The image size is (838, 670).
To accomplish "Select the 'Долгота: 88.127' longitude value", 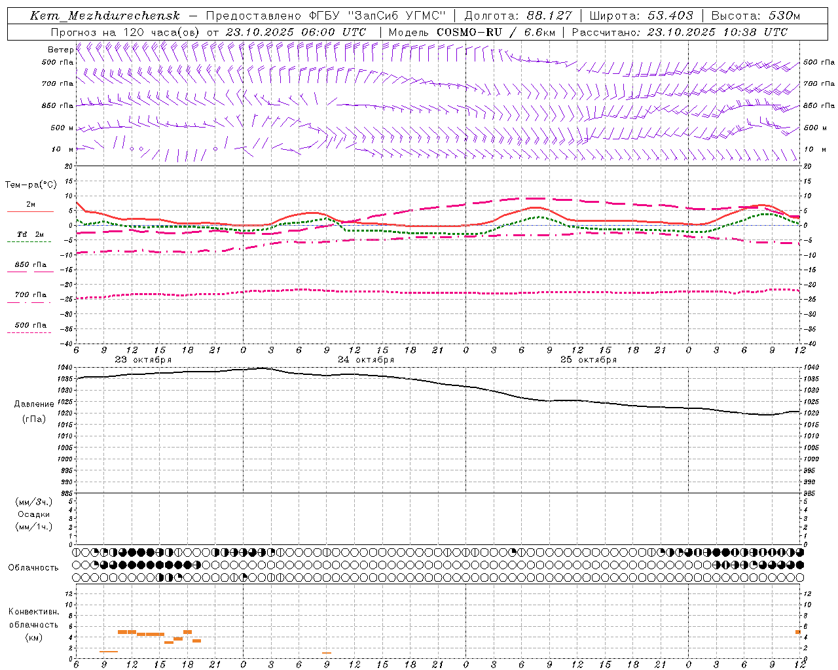I will tap(519, 16).
